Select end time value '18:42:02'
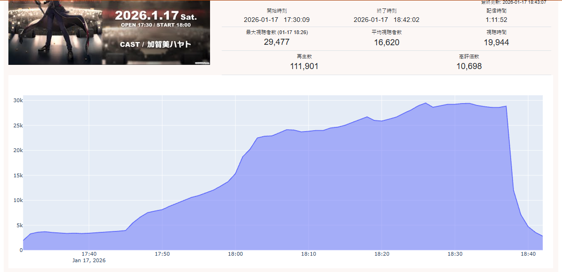The image size is (562, 272). (407, 20)
